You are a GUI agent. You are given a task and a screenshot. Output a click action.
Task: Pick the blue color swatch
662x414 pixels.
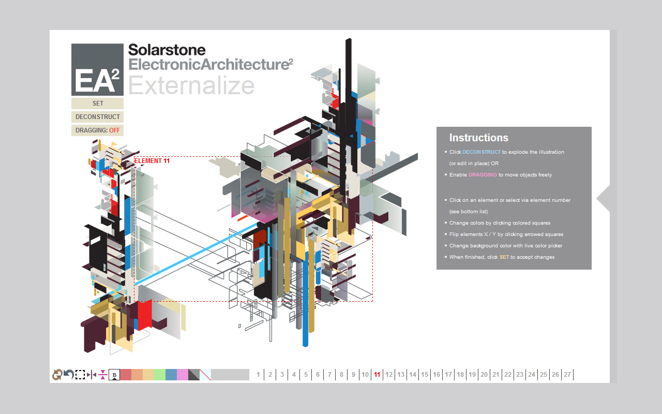click(x=171, y=375)
